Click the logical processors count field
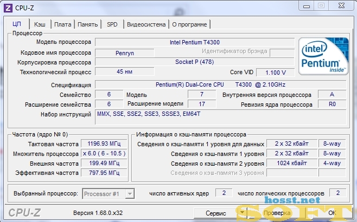Viewport: 357px width, 222px height. click(x=337, y=193)
